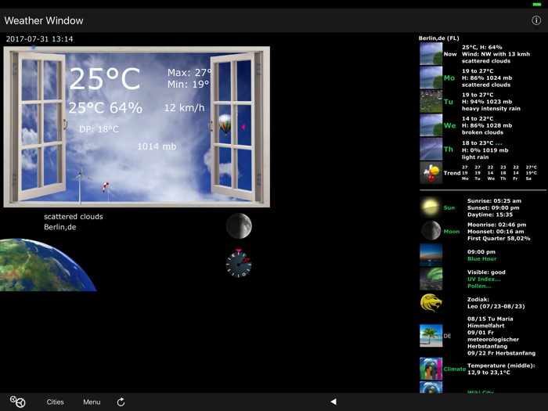Click the Berlin,de (FL) header
The height and width of the screenshot is (411, 548).
pos(439,38)
